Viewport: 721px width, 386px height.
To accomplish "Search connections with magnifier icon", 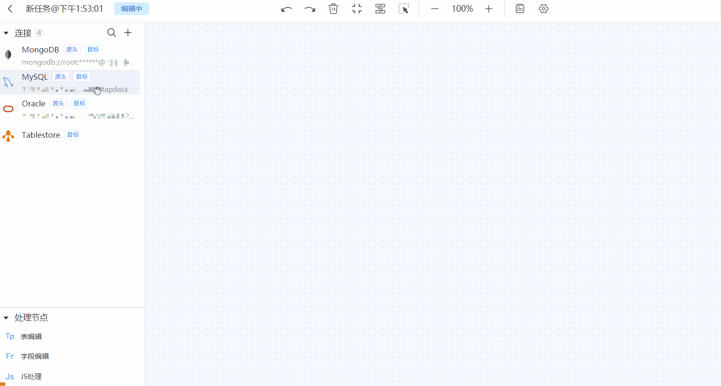I will click(112, 32).
